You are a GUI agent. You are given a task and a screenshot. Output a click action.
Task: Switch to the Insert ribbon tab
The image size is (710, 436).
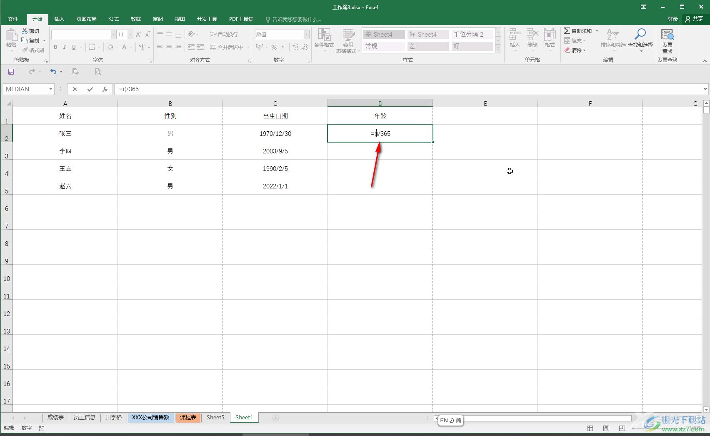pos(60,19)
